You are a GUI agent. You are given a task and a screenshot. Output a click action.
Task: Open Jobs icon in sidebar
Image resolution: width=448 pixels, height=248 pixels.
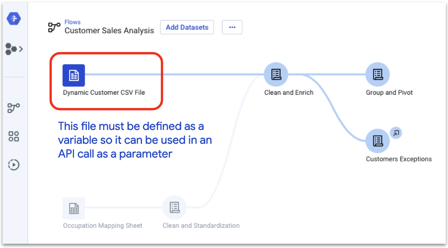(x=13, y=165)
